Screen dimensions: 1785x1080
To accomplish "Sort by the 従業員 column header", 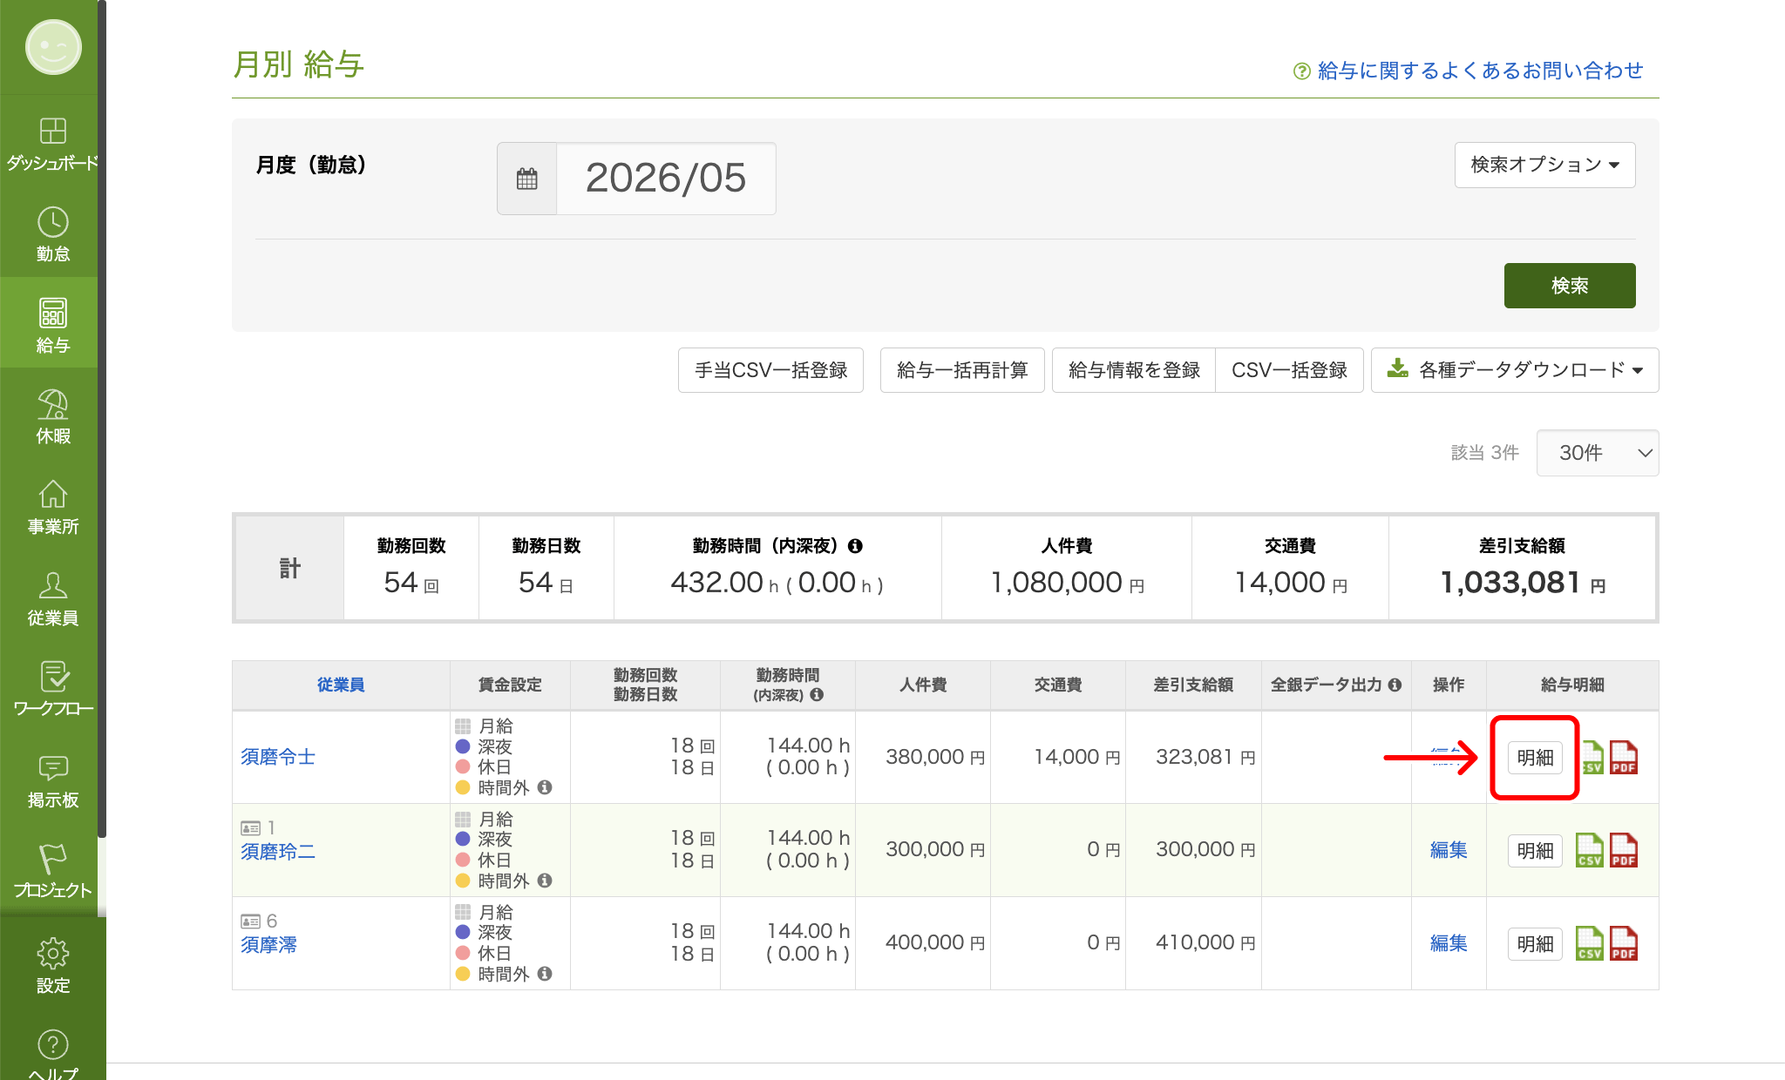I will [341, 685].
